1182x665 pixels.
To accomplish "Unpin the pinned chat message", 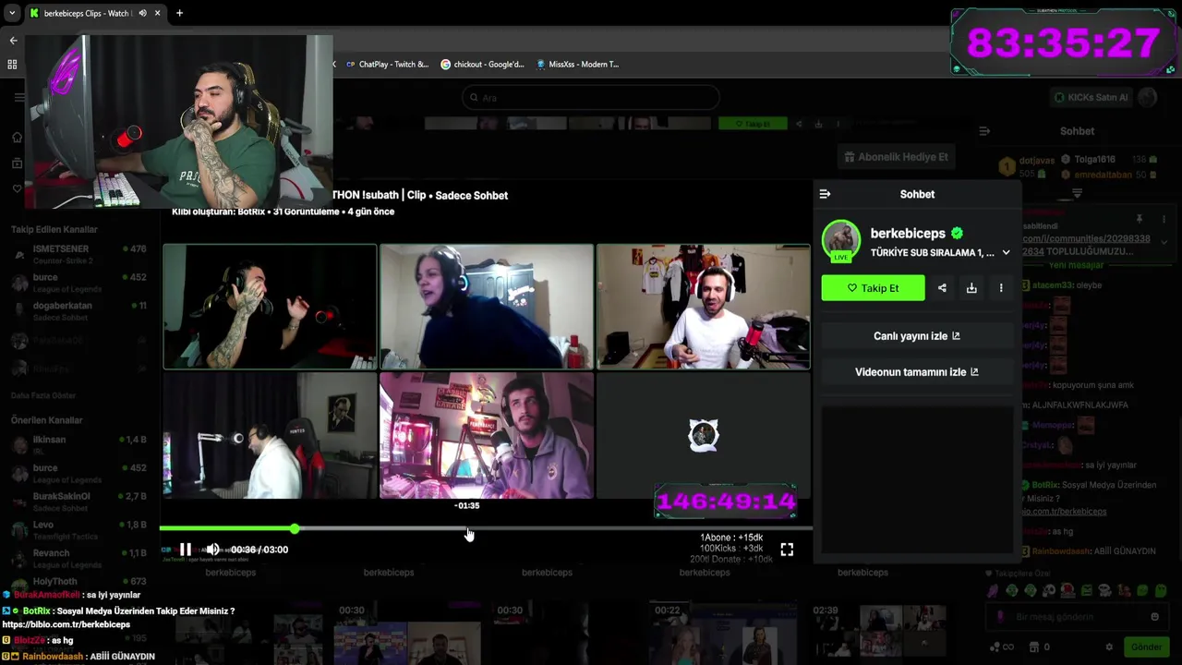I will click(x=1140, y=219).
